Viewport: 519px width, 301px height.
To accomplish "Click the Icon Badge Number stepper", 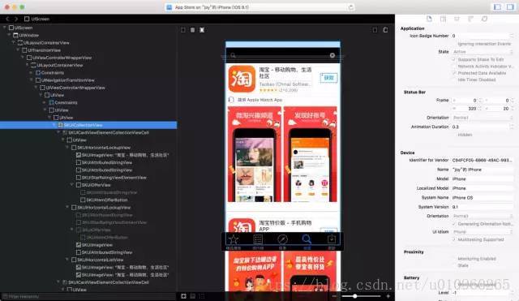I will coord(512,36).
